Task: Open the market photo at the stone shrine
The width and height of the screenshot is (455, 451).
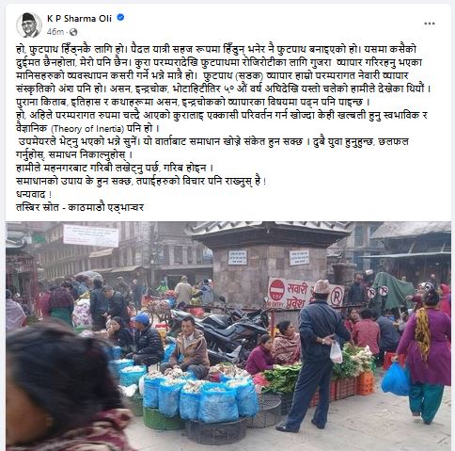Action: point(228,336)
